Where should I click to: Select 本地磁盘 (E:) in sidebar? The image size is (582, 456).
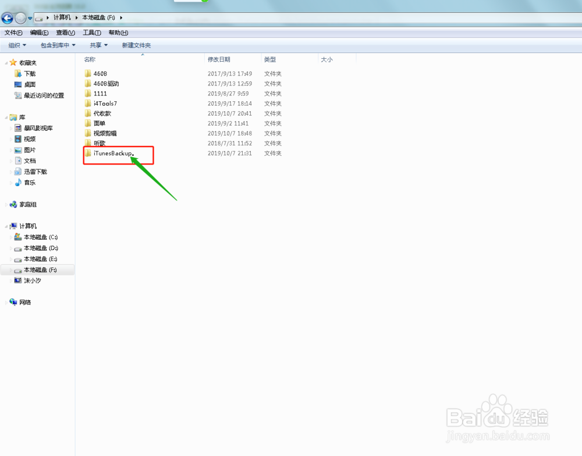pos(41,259)
